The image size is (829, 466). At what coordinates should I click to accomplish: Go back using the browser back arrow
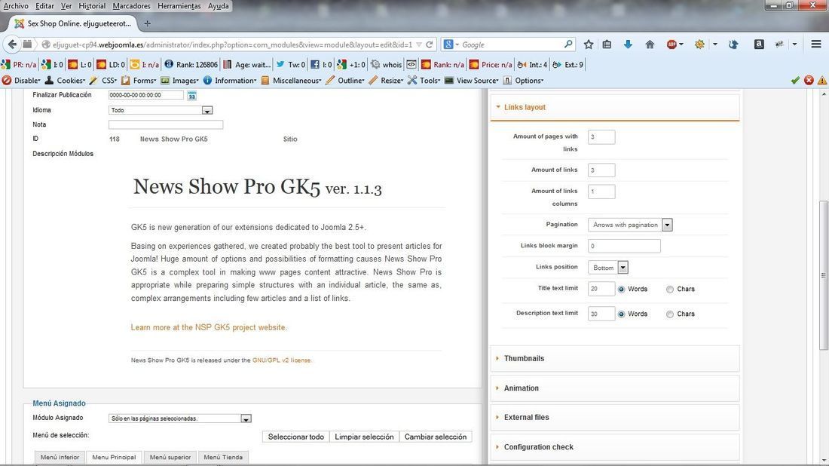point(12,44)
